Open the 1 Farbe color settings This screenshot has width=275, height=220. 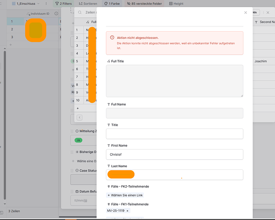pos(112,4)
